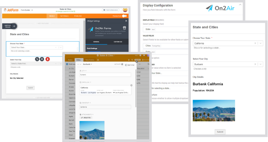The width and height of the screenshot is (268, 142).
Task: Click the red delete field trash icon
Action: click(47, 59)
